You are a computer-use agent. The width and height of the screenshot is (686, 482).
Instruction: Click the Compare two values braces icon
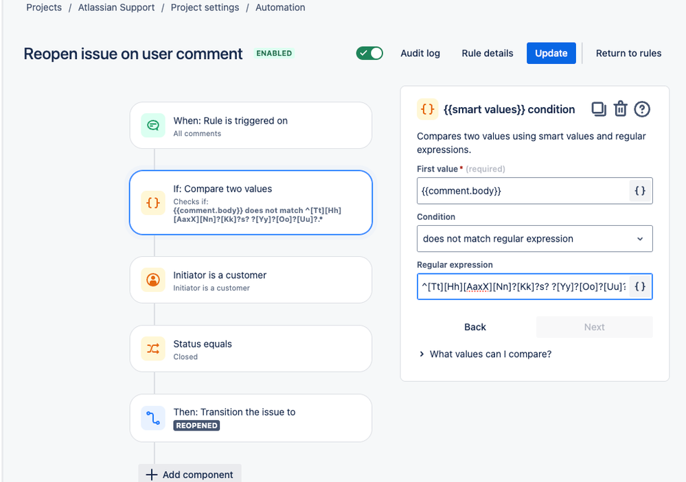153,203
